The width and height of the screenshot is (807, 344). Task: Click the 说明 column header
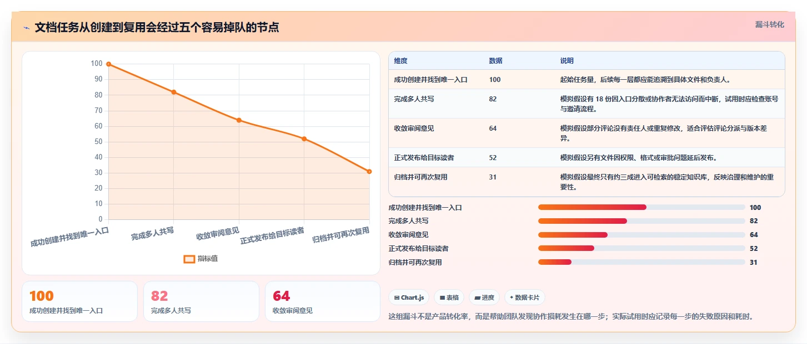[567, 61]
